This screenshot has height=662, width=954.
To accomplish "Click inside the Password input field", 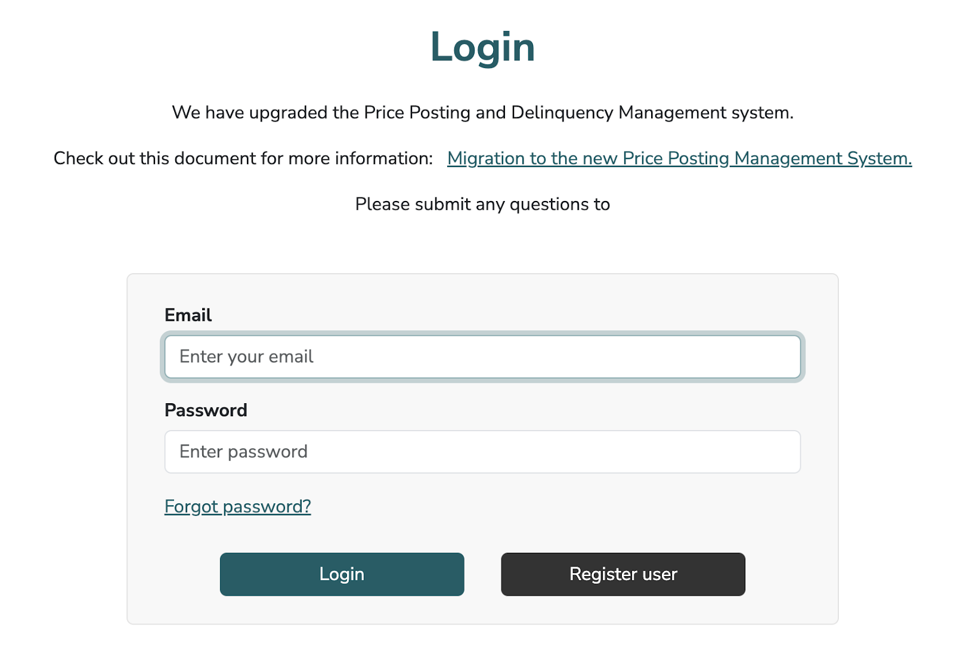I will 483,451.
